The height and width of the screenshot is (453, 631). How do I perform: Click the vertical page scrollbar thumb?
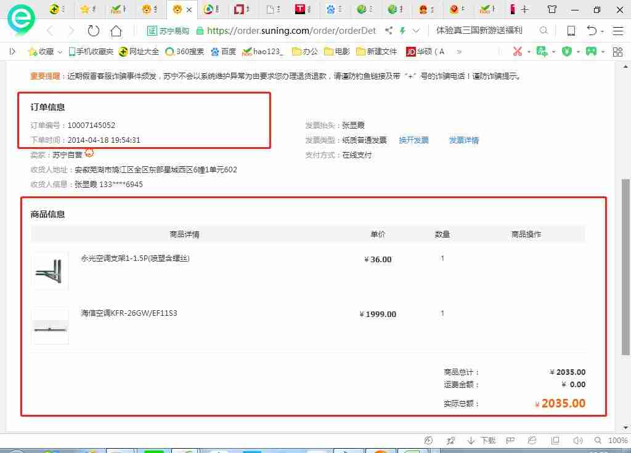coord(625,267)
